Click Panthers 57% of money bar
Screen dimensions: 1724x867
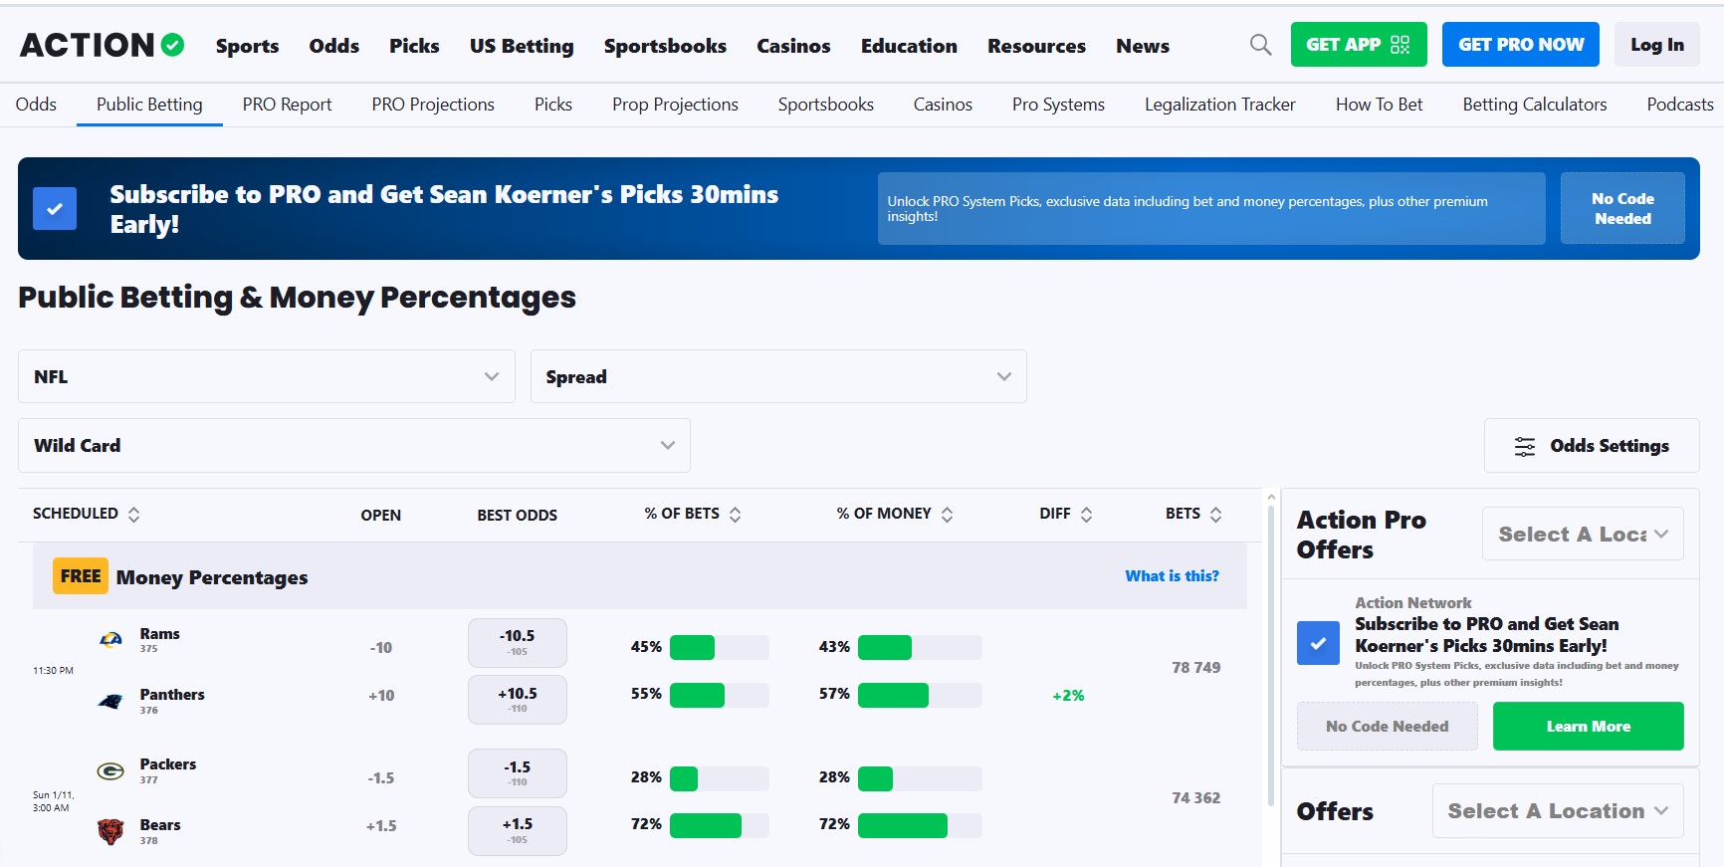click(x=920, y=695)
